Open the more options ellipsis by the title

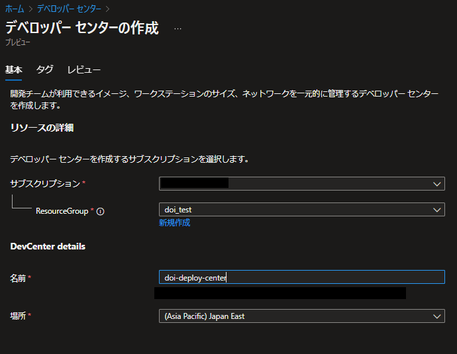(x=178, y=28)
